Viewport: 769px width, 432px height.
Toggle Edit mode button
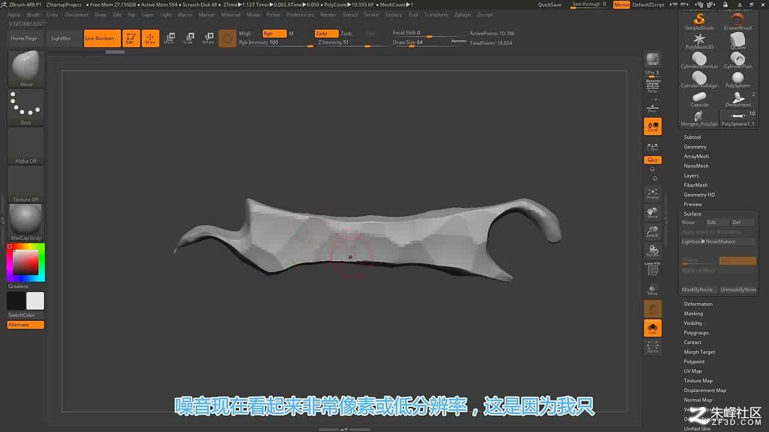pos(130,38)
